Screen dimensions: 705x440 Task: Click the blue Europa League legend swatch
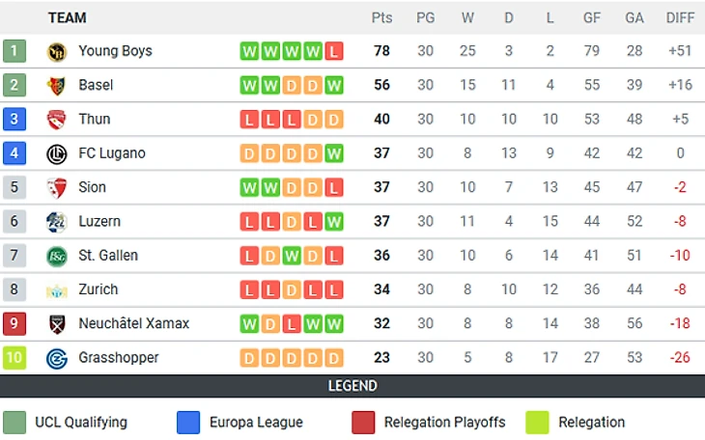pyautogui.click(x=188, y=422)
